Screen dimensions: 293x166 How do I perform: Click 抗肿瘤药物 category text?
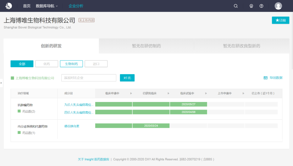click(25, 105)
